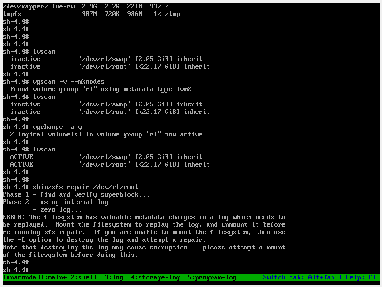
Task: Click the Found volume group rl message
Action: click(x=99, y=89)
